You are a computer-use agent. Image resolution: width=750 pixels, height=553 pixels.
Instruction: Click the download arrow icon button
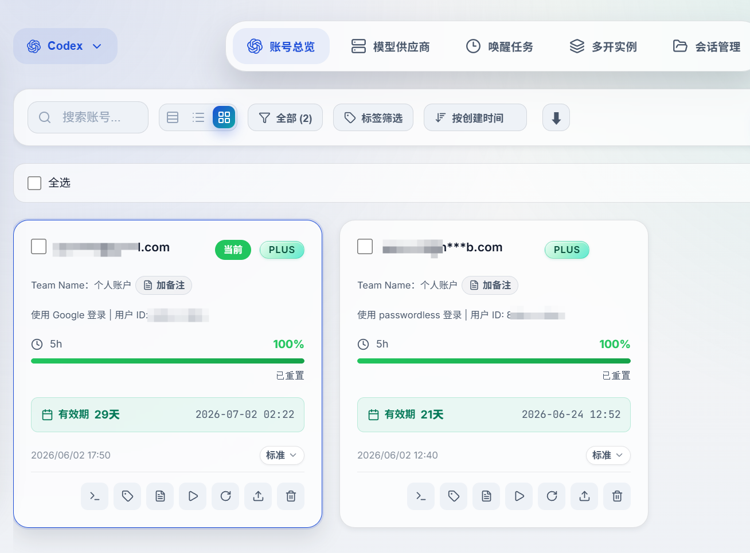(556, 117)
